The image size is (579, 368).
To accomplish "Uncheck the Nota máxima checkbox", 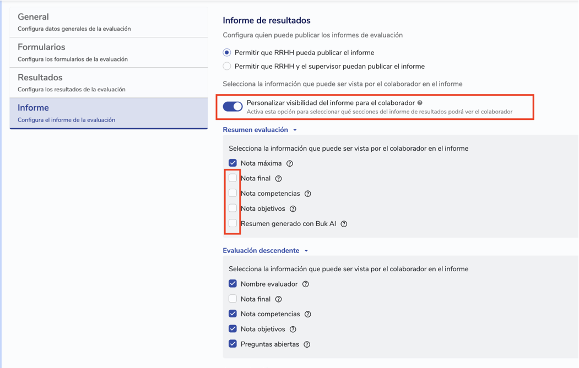I will click(232, 163).
